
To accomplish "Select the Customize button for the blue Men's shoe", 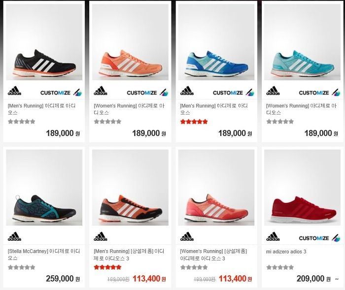I will pos(234,93).
